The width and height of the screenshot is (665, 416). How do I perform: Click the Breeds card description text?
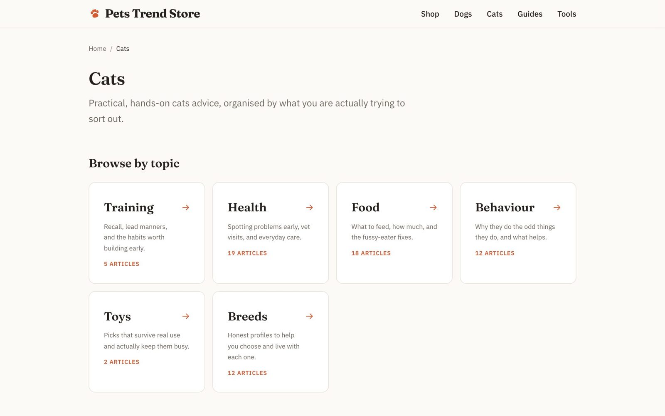[x=264, y=346]
